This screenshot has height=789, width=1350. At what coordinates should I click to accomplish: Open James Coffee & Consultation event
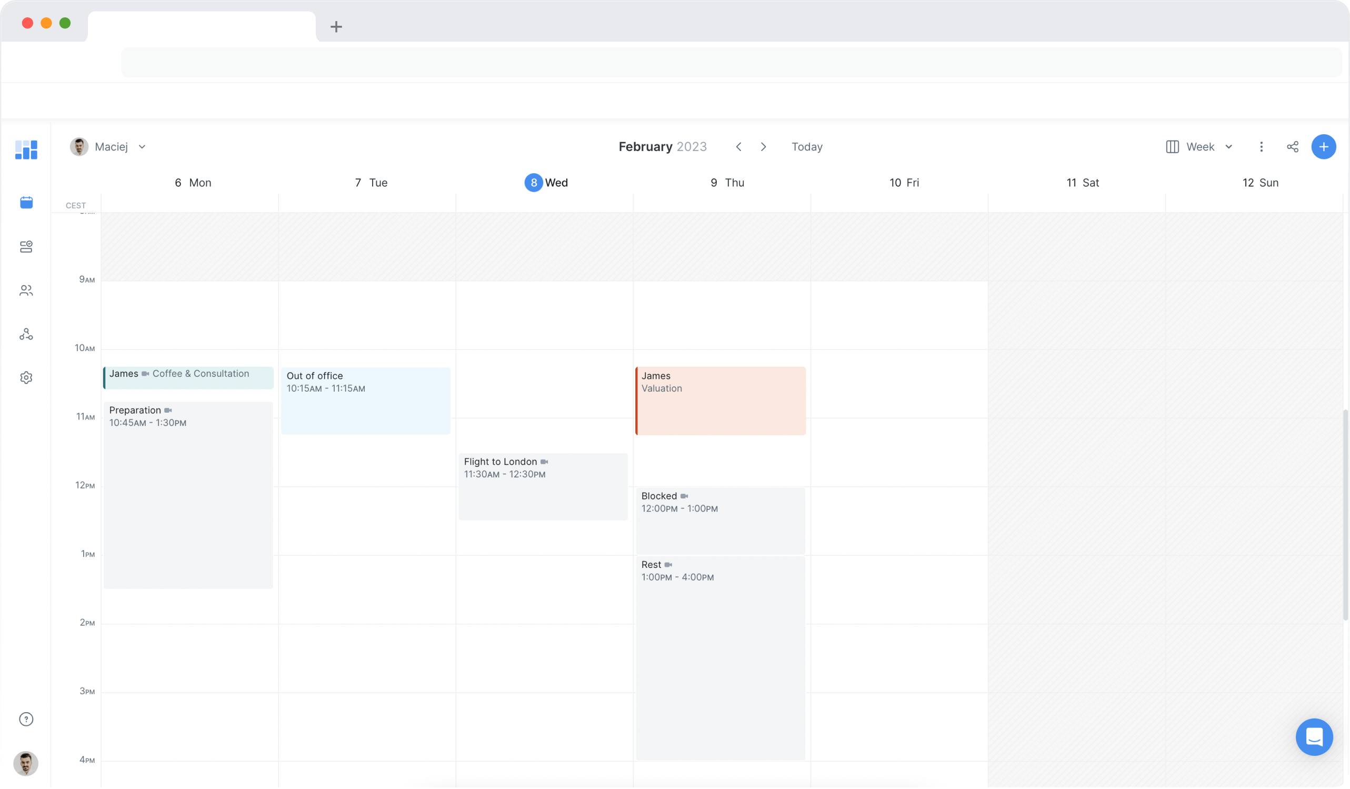(188, 378)
